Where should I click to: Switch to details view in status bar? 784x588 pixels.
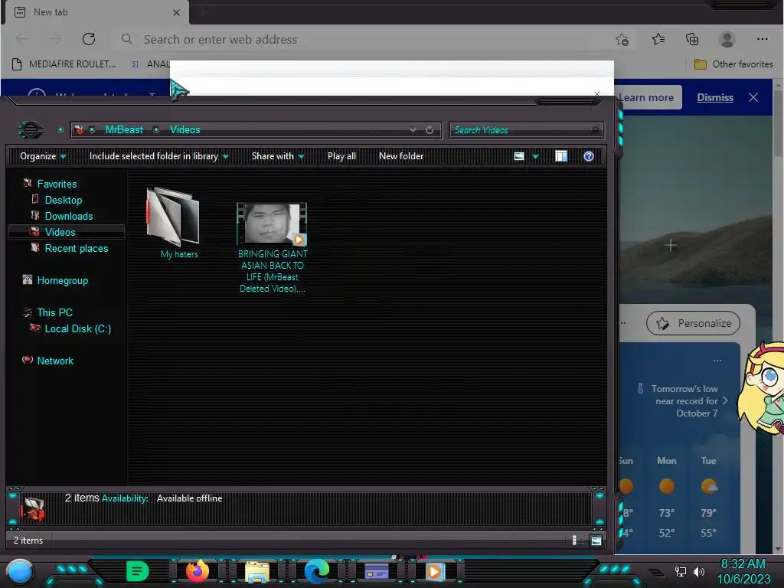574,541
